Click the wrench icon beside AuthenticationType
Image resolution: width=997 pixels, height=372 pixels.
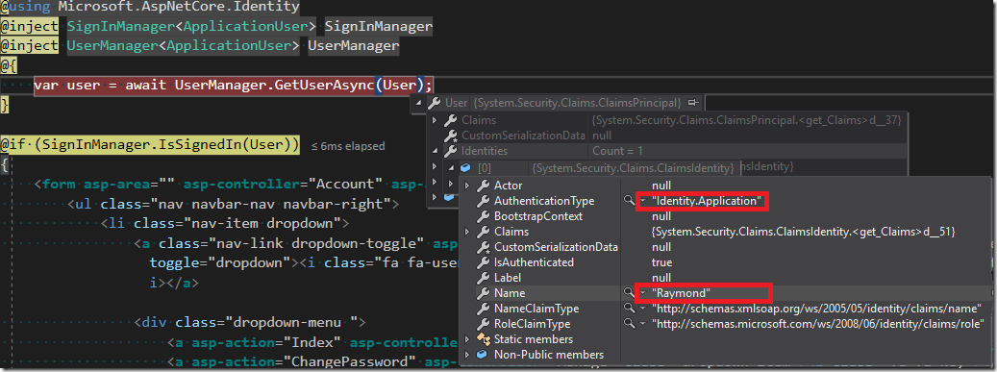[484, 201]
